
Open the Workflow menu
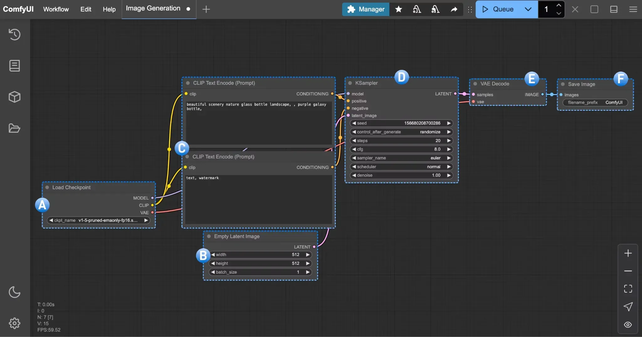pyautogui.click(x=56, y=9)
